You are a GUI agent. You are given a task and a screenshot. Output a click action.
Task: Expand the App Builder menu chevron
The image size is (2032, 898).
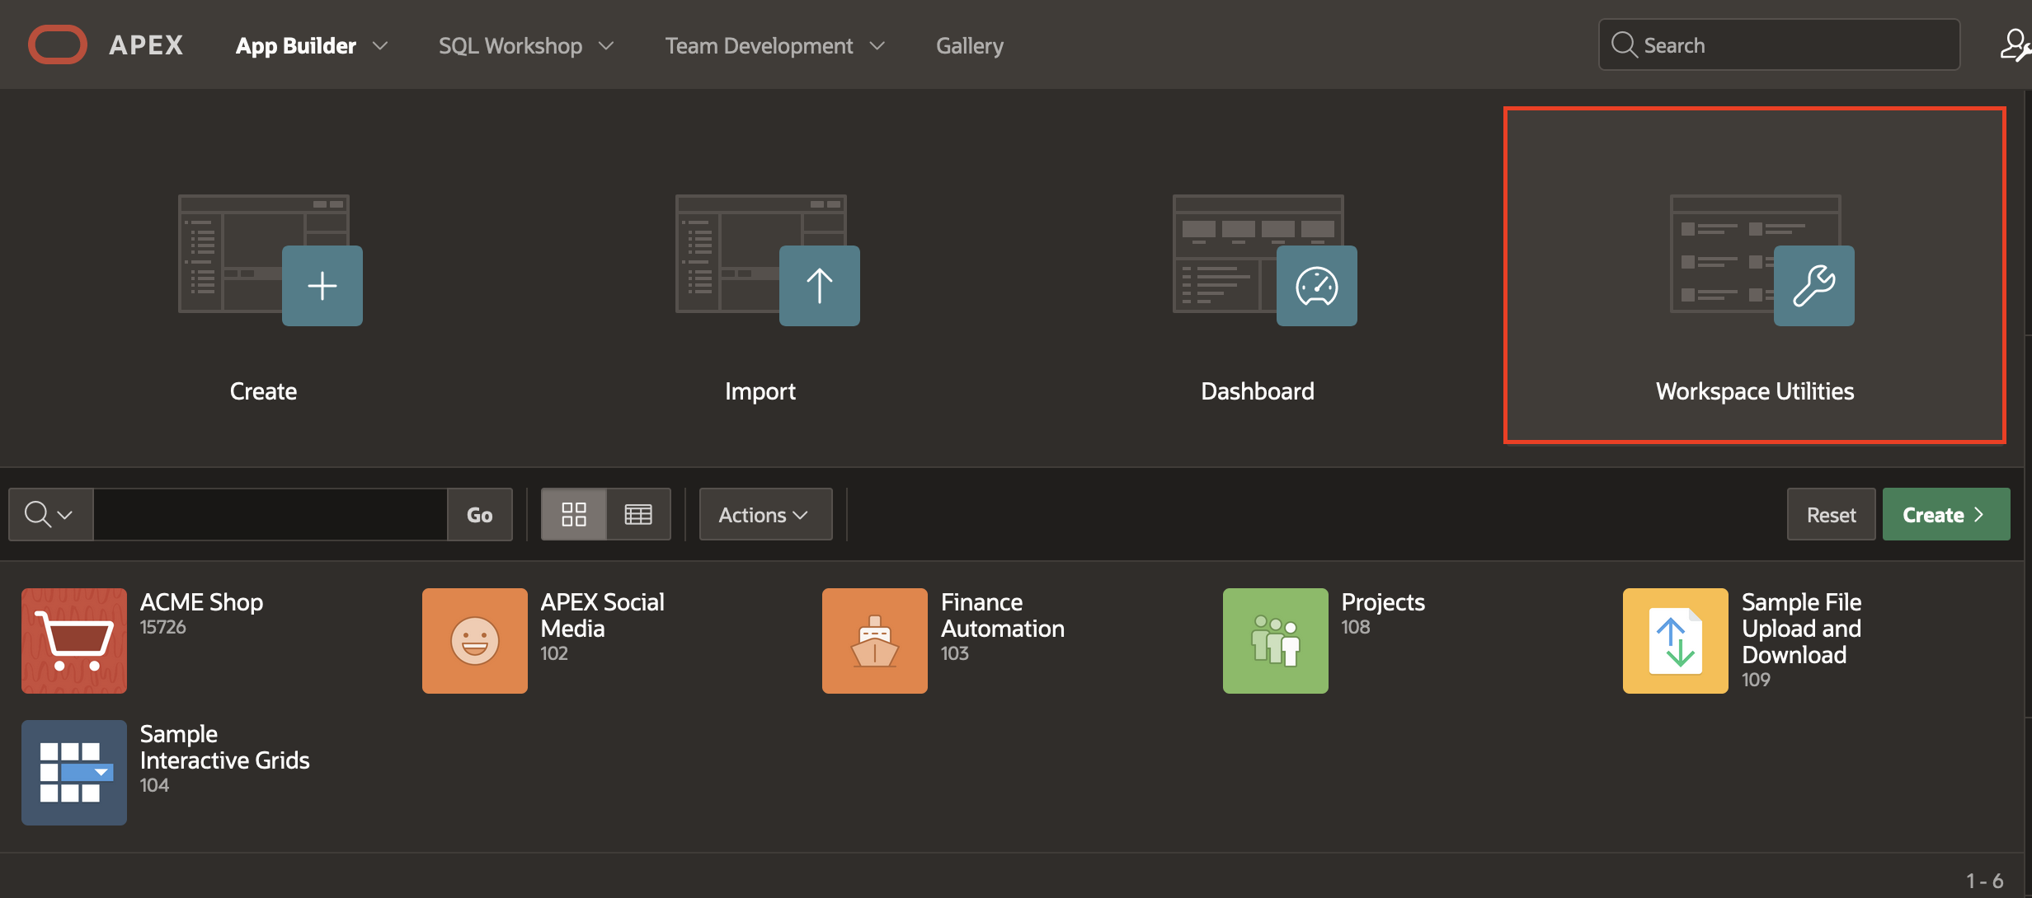pos(380,46)
